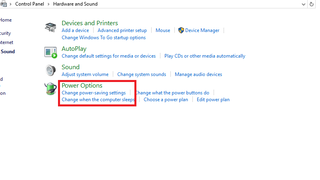Expand the address bar history dropdown

coord(303,4)
